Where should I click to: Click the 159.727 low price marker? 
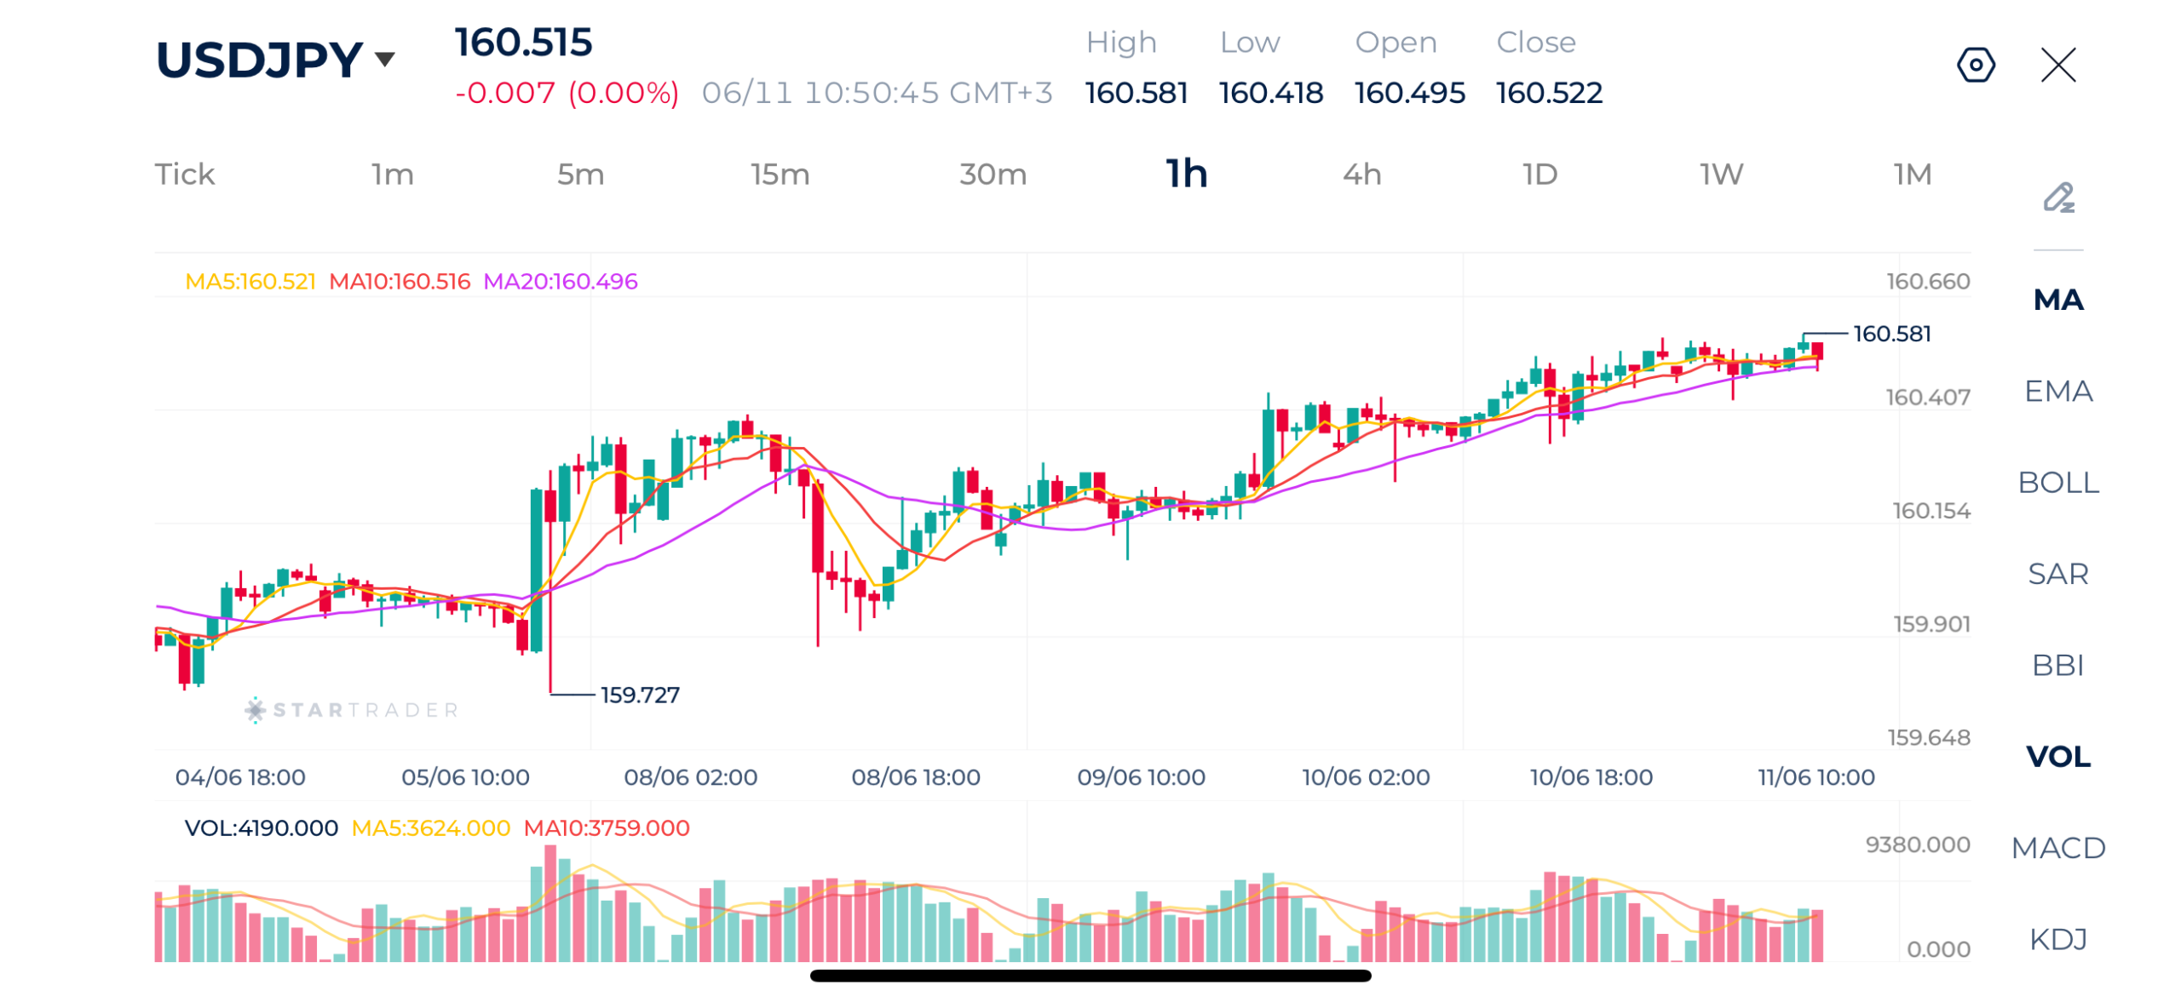click(x=640, y=695)
